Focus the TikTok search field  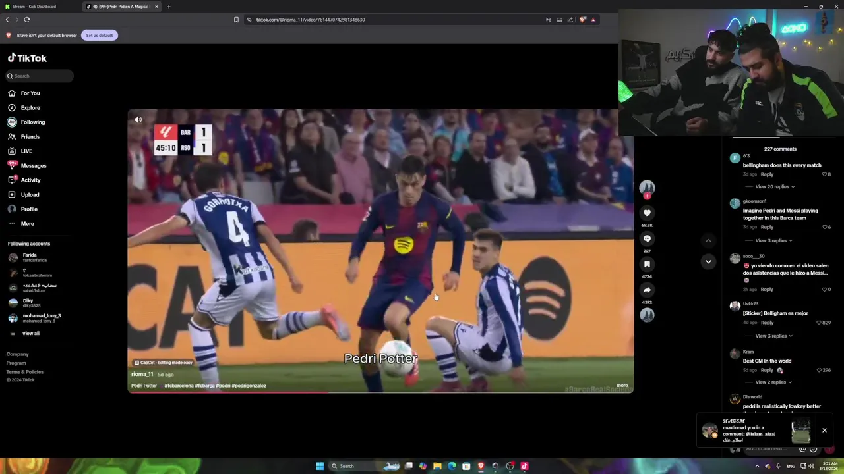(x=40, y=76)
